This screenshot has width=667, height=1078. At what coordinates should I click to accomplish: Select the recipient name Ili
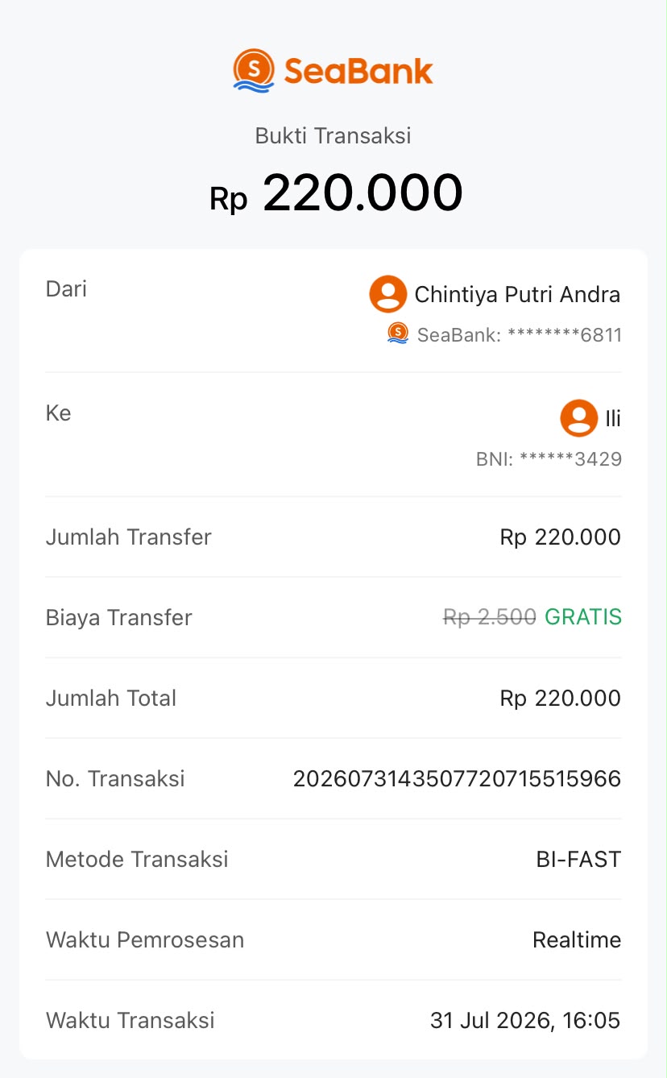point(613,419)
